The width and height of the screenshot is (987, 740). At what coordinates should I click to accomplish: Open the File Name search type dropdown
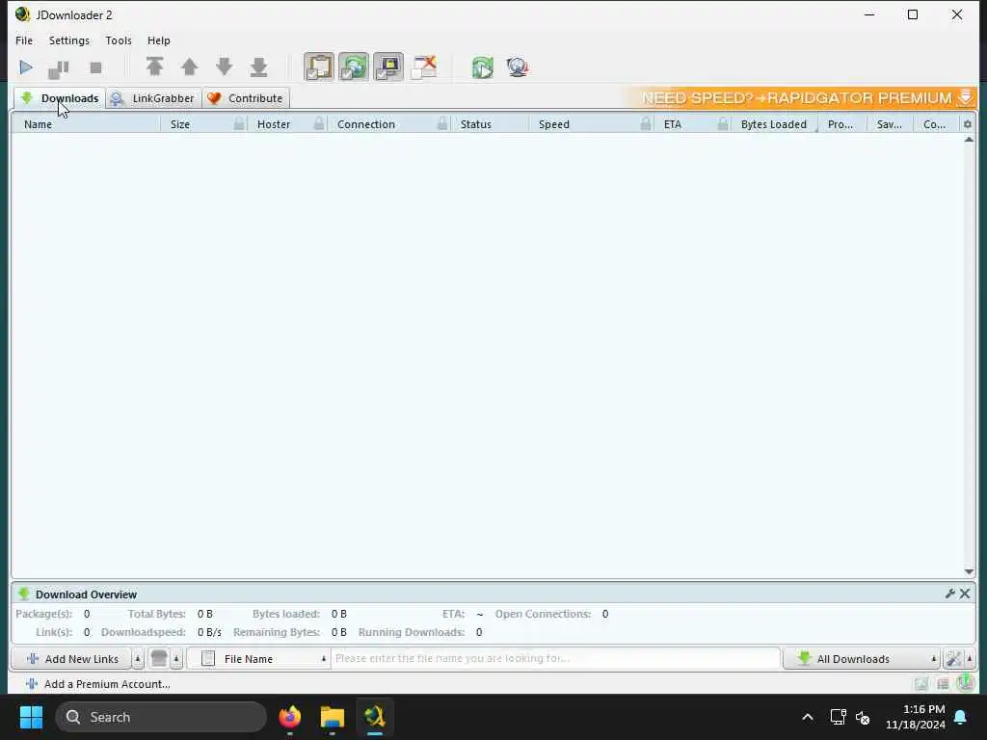click(x=258, y=659)
